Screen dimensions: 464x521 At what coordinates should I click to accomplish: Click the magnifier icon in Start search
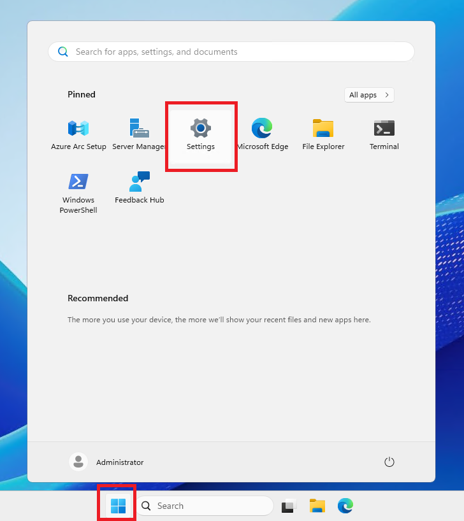(x=63, y=52)
